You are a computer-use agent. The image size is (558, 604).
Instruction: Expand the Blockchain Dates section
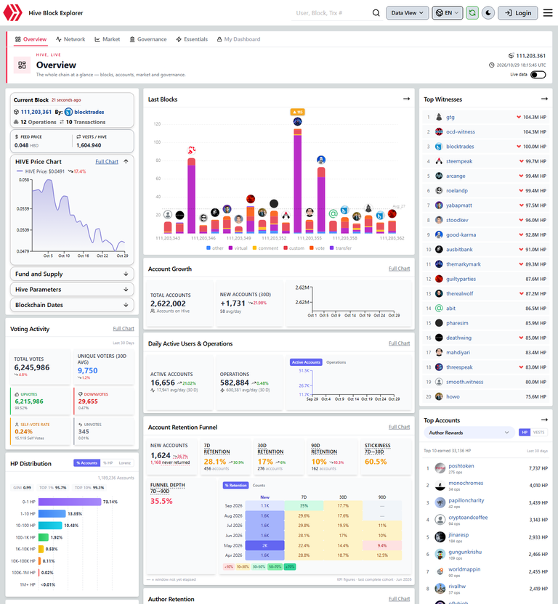72,305
